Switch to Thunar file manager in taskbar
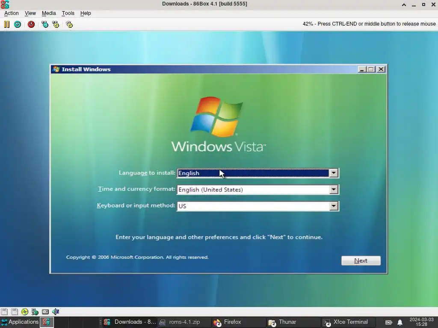The width and height of the screenshot is (438, 328). click(293, 322)
